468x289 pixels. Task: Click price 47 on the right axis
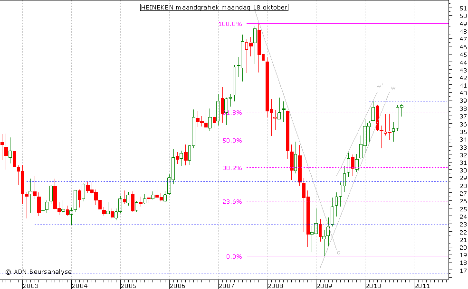click(463, 39)
